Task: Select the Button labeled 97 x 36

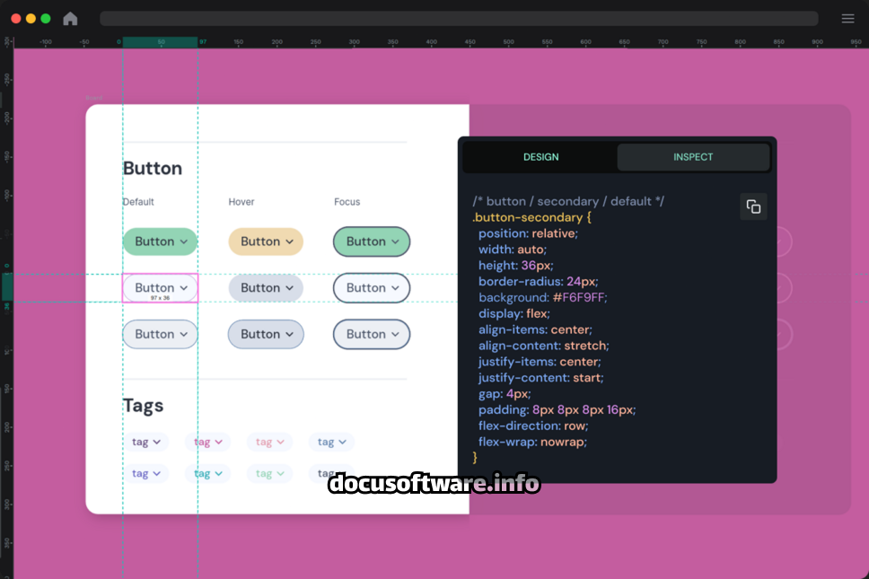Action: (x=160, y=288)
